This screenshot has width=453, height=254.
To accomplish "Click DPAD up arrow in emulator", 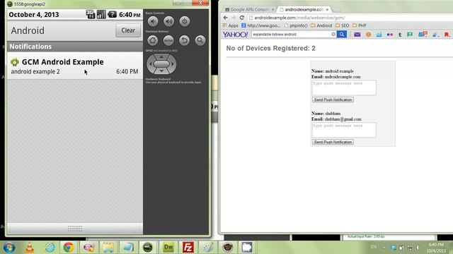I will pos(161,57).
